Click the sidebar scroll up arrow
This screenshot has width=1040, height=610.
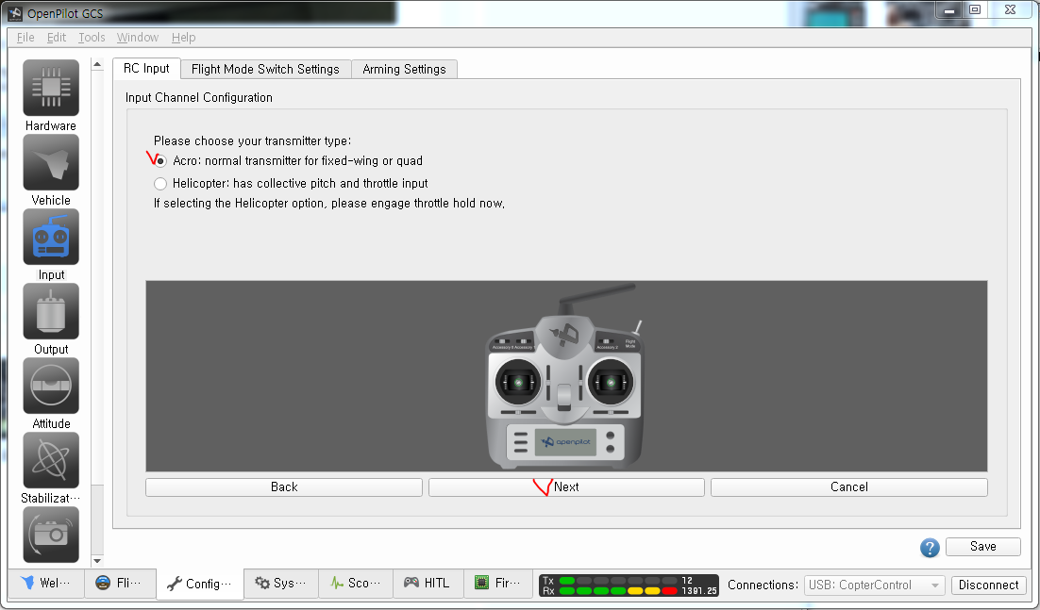97,64
